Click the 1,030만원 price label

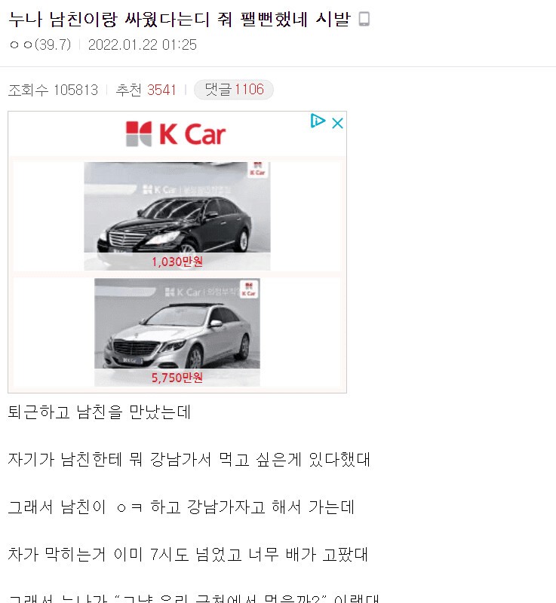[177, 262]
